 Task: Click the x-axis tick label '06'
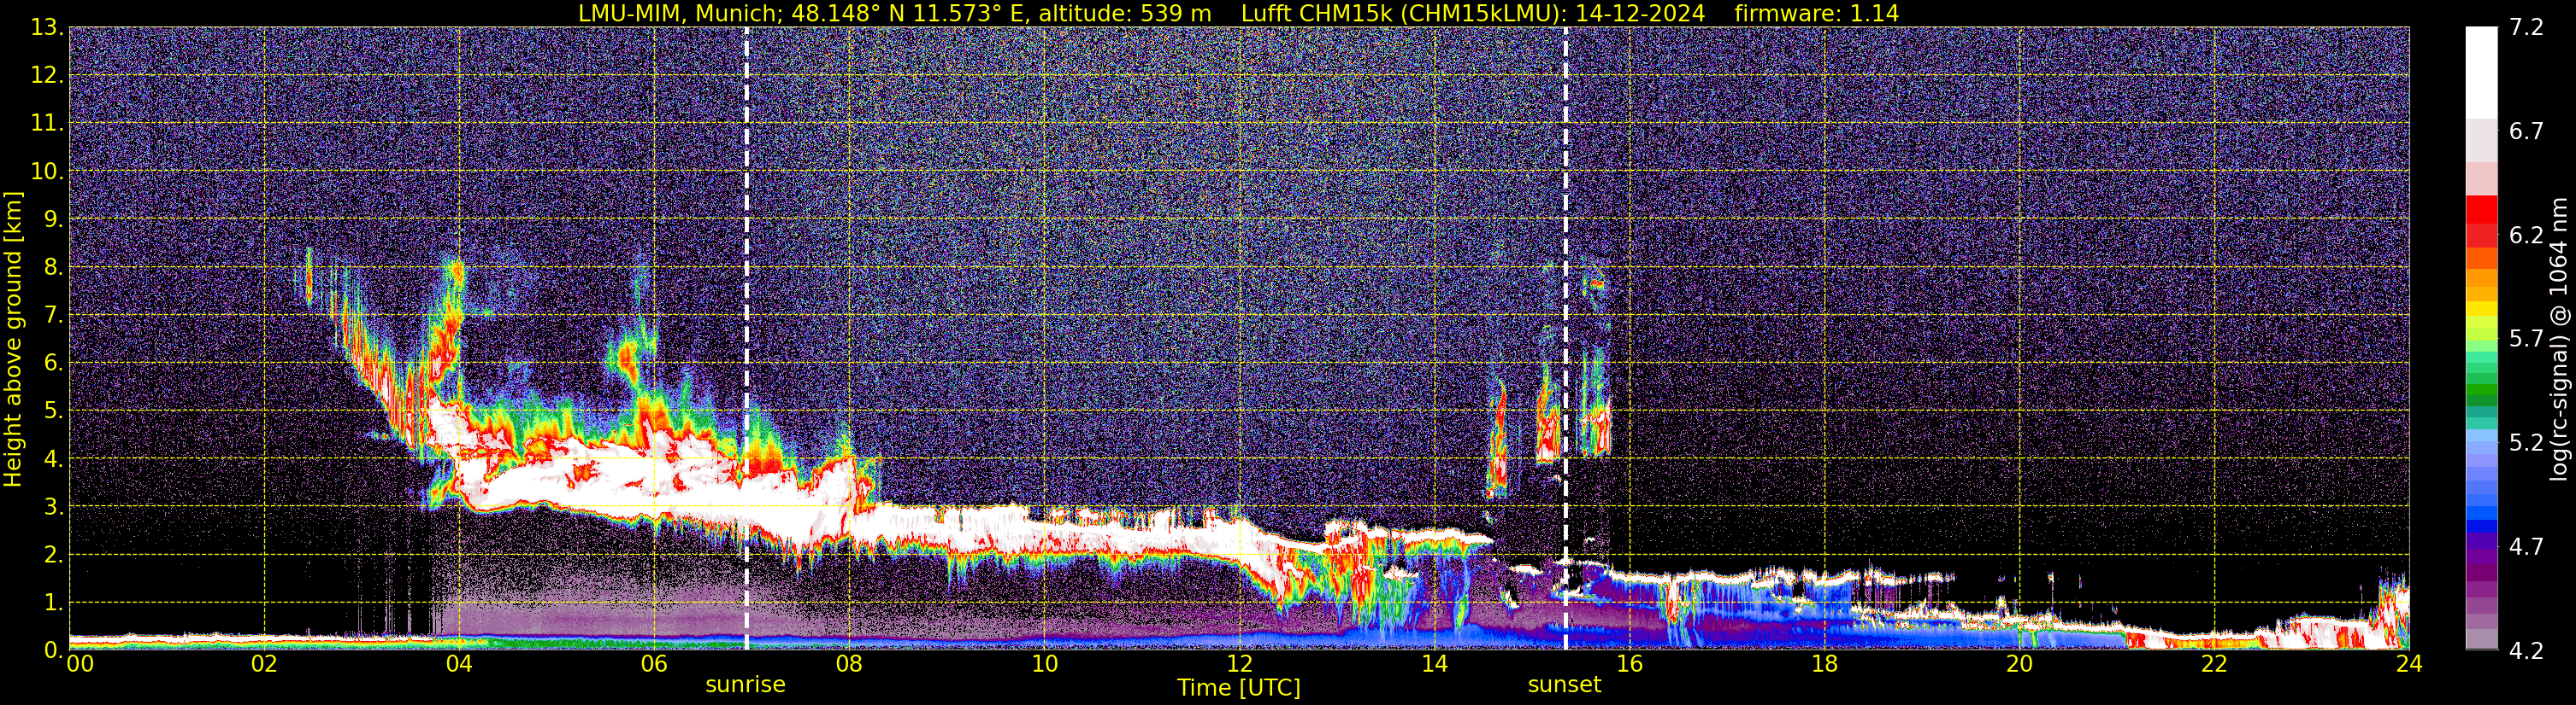tap(654, 664)
